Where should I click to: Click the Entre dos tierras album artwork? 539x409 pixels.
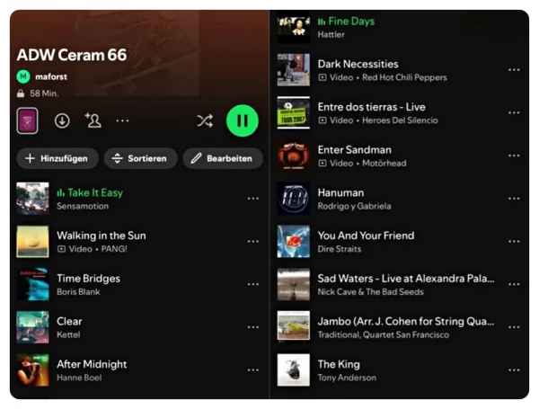(x=293, y=113)
